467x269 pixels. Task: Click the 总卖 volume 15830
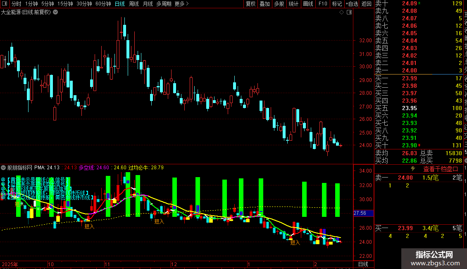click(x=454, y=153)
